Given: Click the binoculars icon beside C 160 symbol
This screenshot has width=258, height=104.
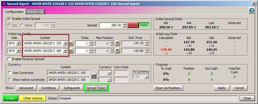Looking at the screenshot, I should (x=71, y=51).
